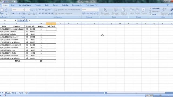Open the Inserir ribbon tab
The image size is (173, 97).
(x=13, y=5)
